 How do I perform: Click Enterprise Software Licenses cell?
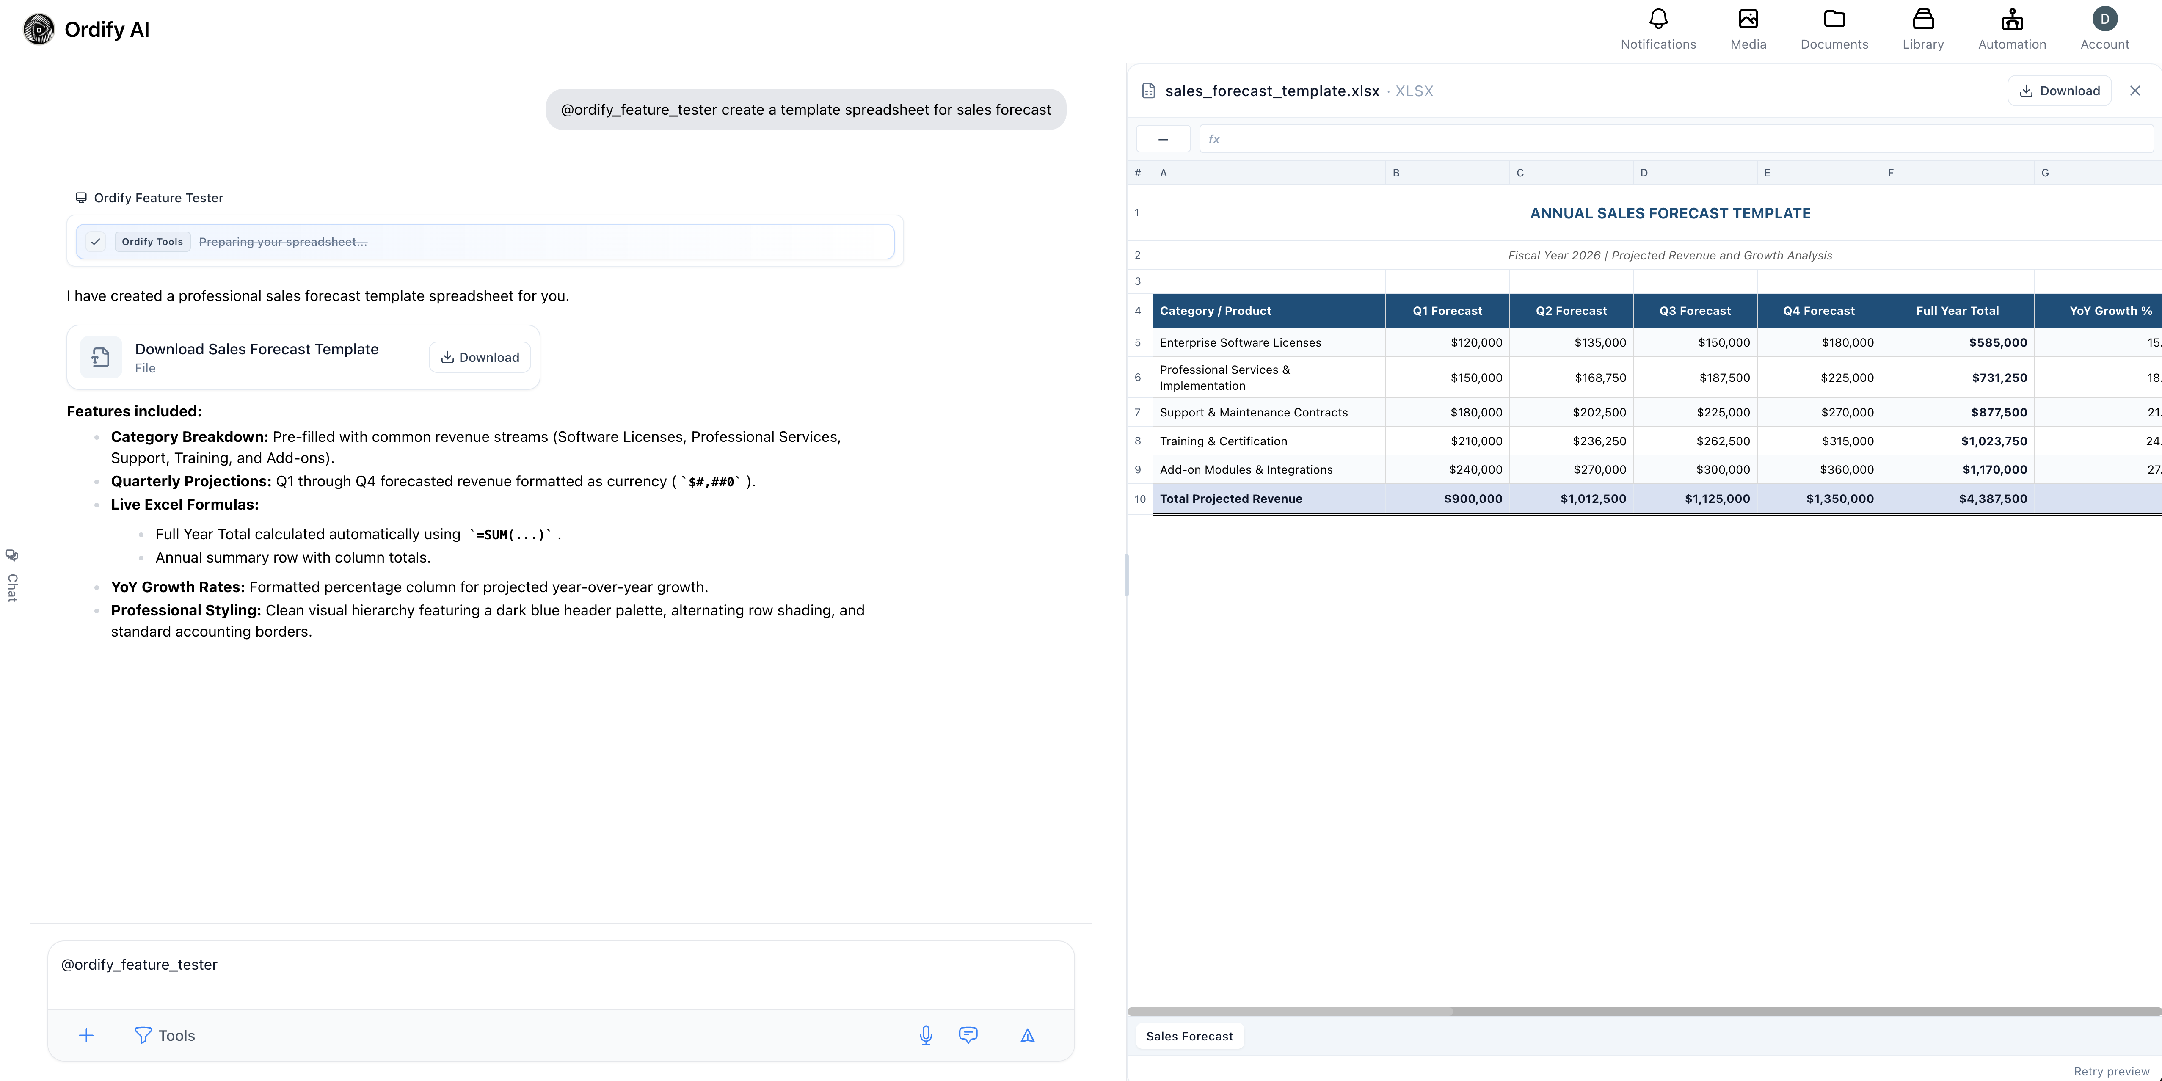click(x=1269, y=342)
